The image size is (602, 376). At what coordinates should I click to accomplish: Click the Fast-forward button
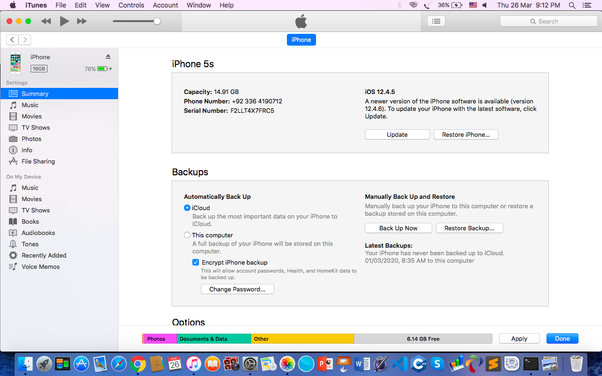[82, 21]
